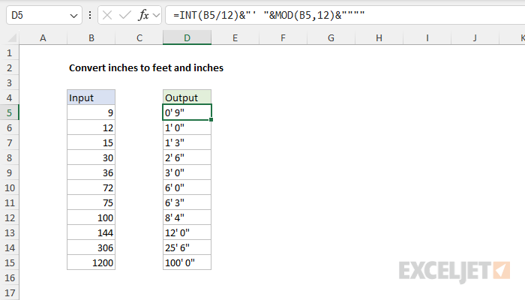525x300 pixels.
Task: Select output cell 6' 0"
Action: 187,187
